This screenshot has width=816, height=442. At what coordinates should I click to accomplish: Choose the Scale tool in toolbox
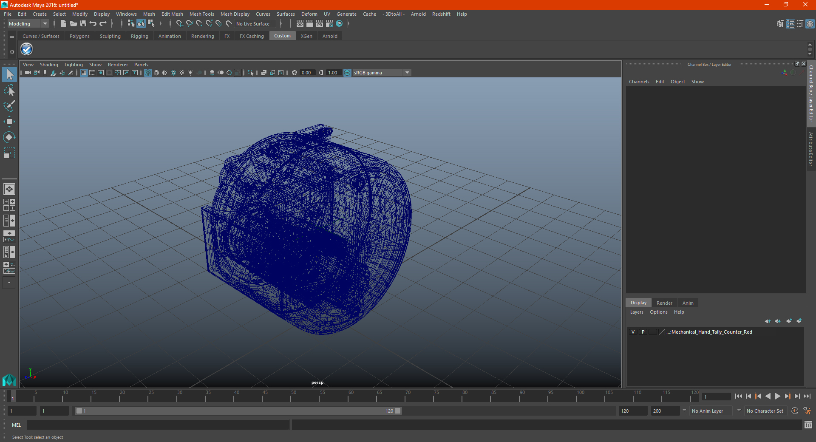(x=9, y=153)
